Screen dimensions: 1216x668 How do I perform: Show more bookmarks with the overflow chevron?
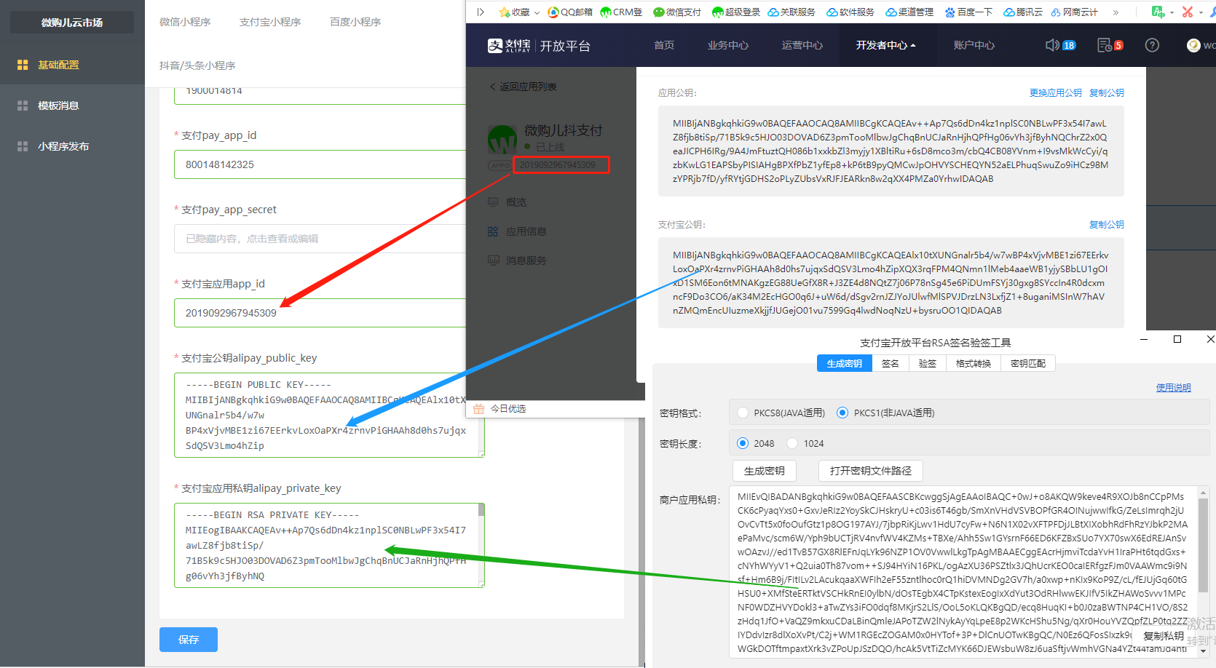pyautogui.click(x=1116, y=12)
